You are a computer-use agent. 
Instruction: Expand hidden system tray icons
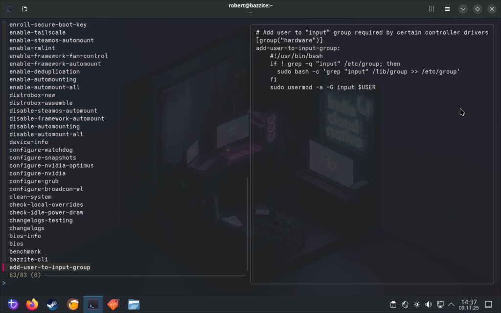451,304
